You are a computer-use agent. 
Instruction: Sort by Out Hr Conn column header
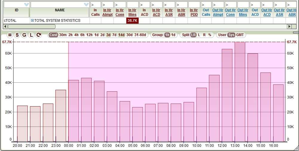230,12
